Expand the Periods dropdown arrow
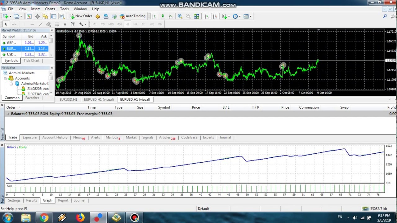397x223 pixels. (239, 16)
